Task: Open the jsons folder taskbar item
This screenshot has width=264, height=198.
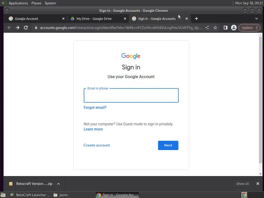Action: click(61, 195)
